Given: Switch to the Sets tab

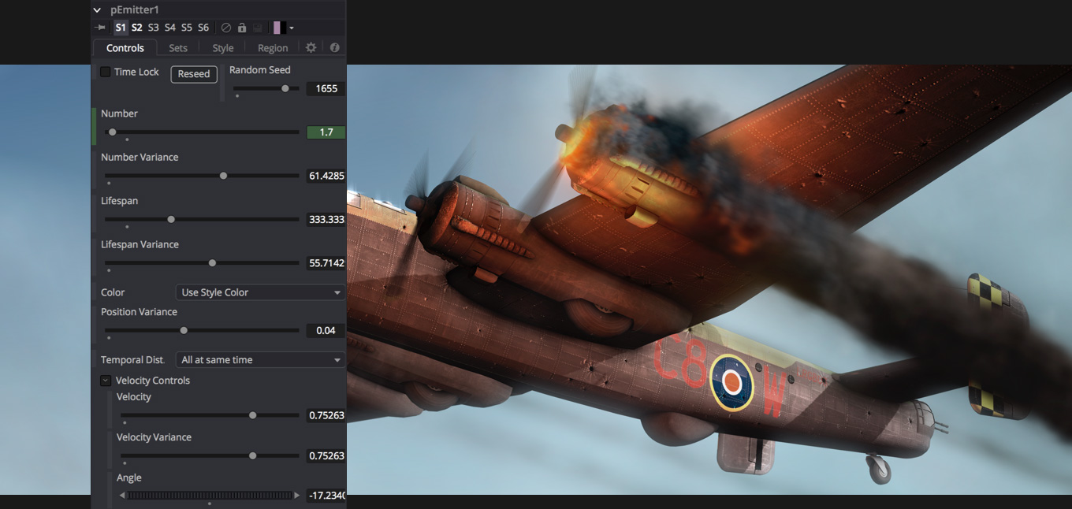Looking at the screenshot, I should pos(178,48).
